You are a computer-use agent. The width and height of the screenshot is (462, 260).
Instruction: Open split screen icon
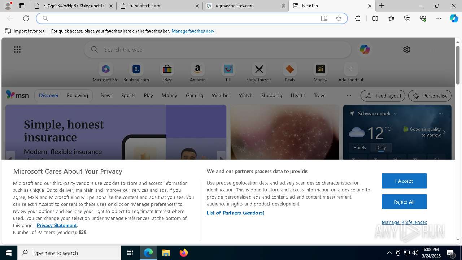coord(375,18)
